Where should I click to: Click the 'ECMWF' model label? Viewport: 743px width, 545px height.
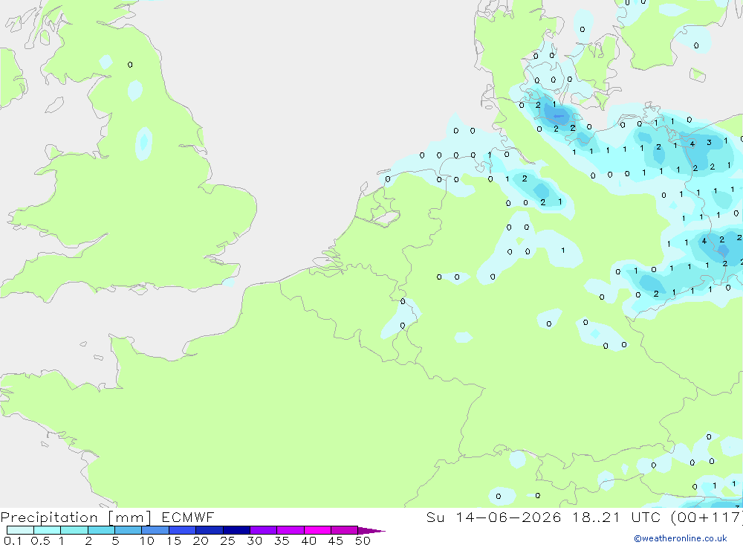pyautogui.click(x=188, y=517)
